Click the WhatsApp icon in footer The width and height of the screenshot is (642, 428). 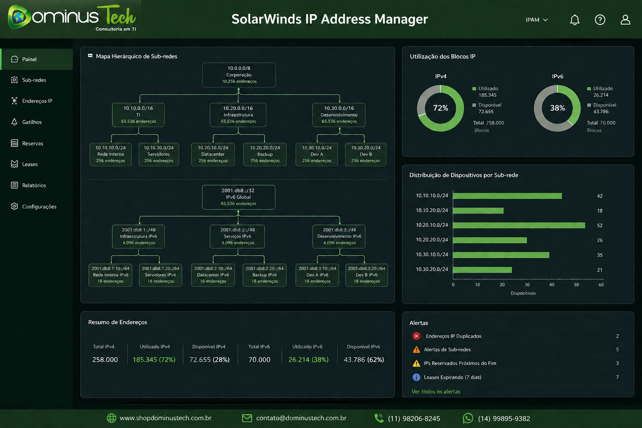468,418
